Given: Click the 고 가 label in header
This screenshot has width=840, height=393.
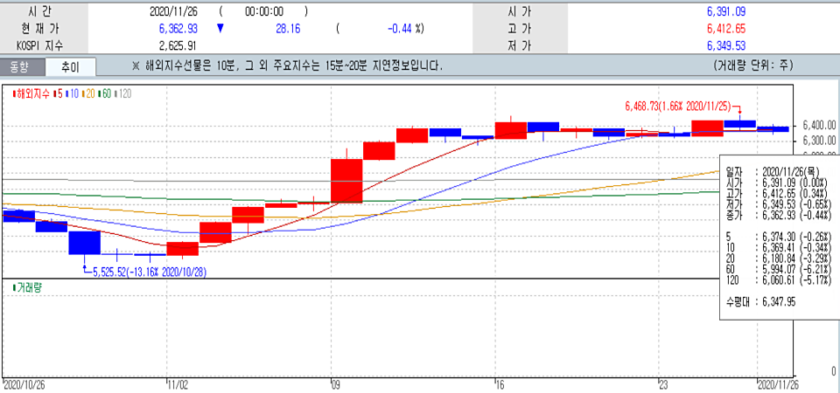Looking at the screenshot, I should click(519, 28).
